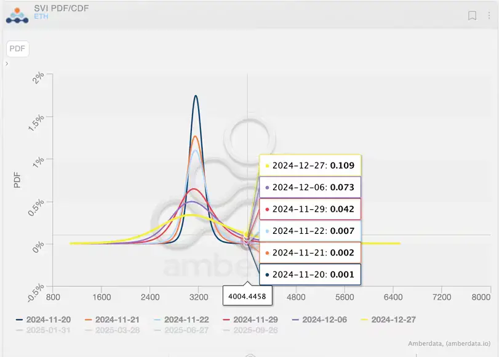Expand the small chevron below PDF button
This screenshot has height=357, width=499.
pyautogui.click(x=7, y=63)
